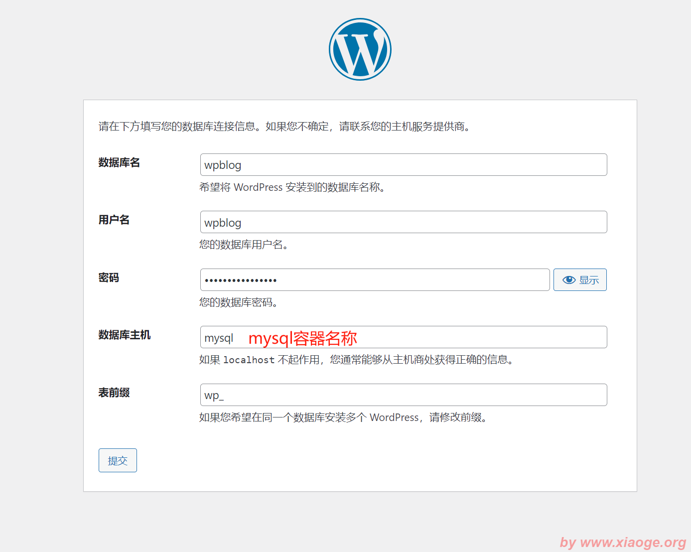Select the 密码 password field
This screenshot has width=691, height=552.
[375, 280]
